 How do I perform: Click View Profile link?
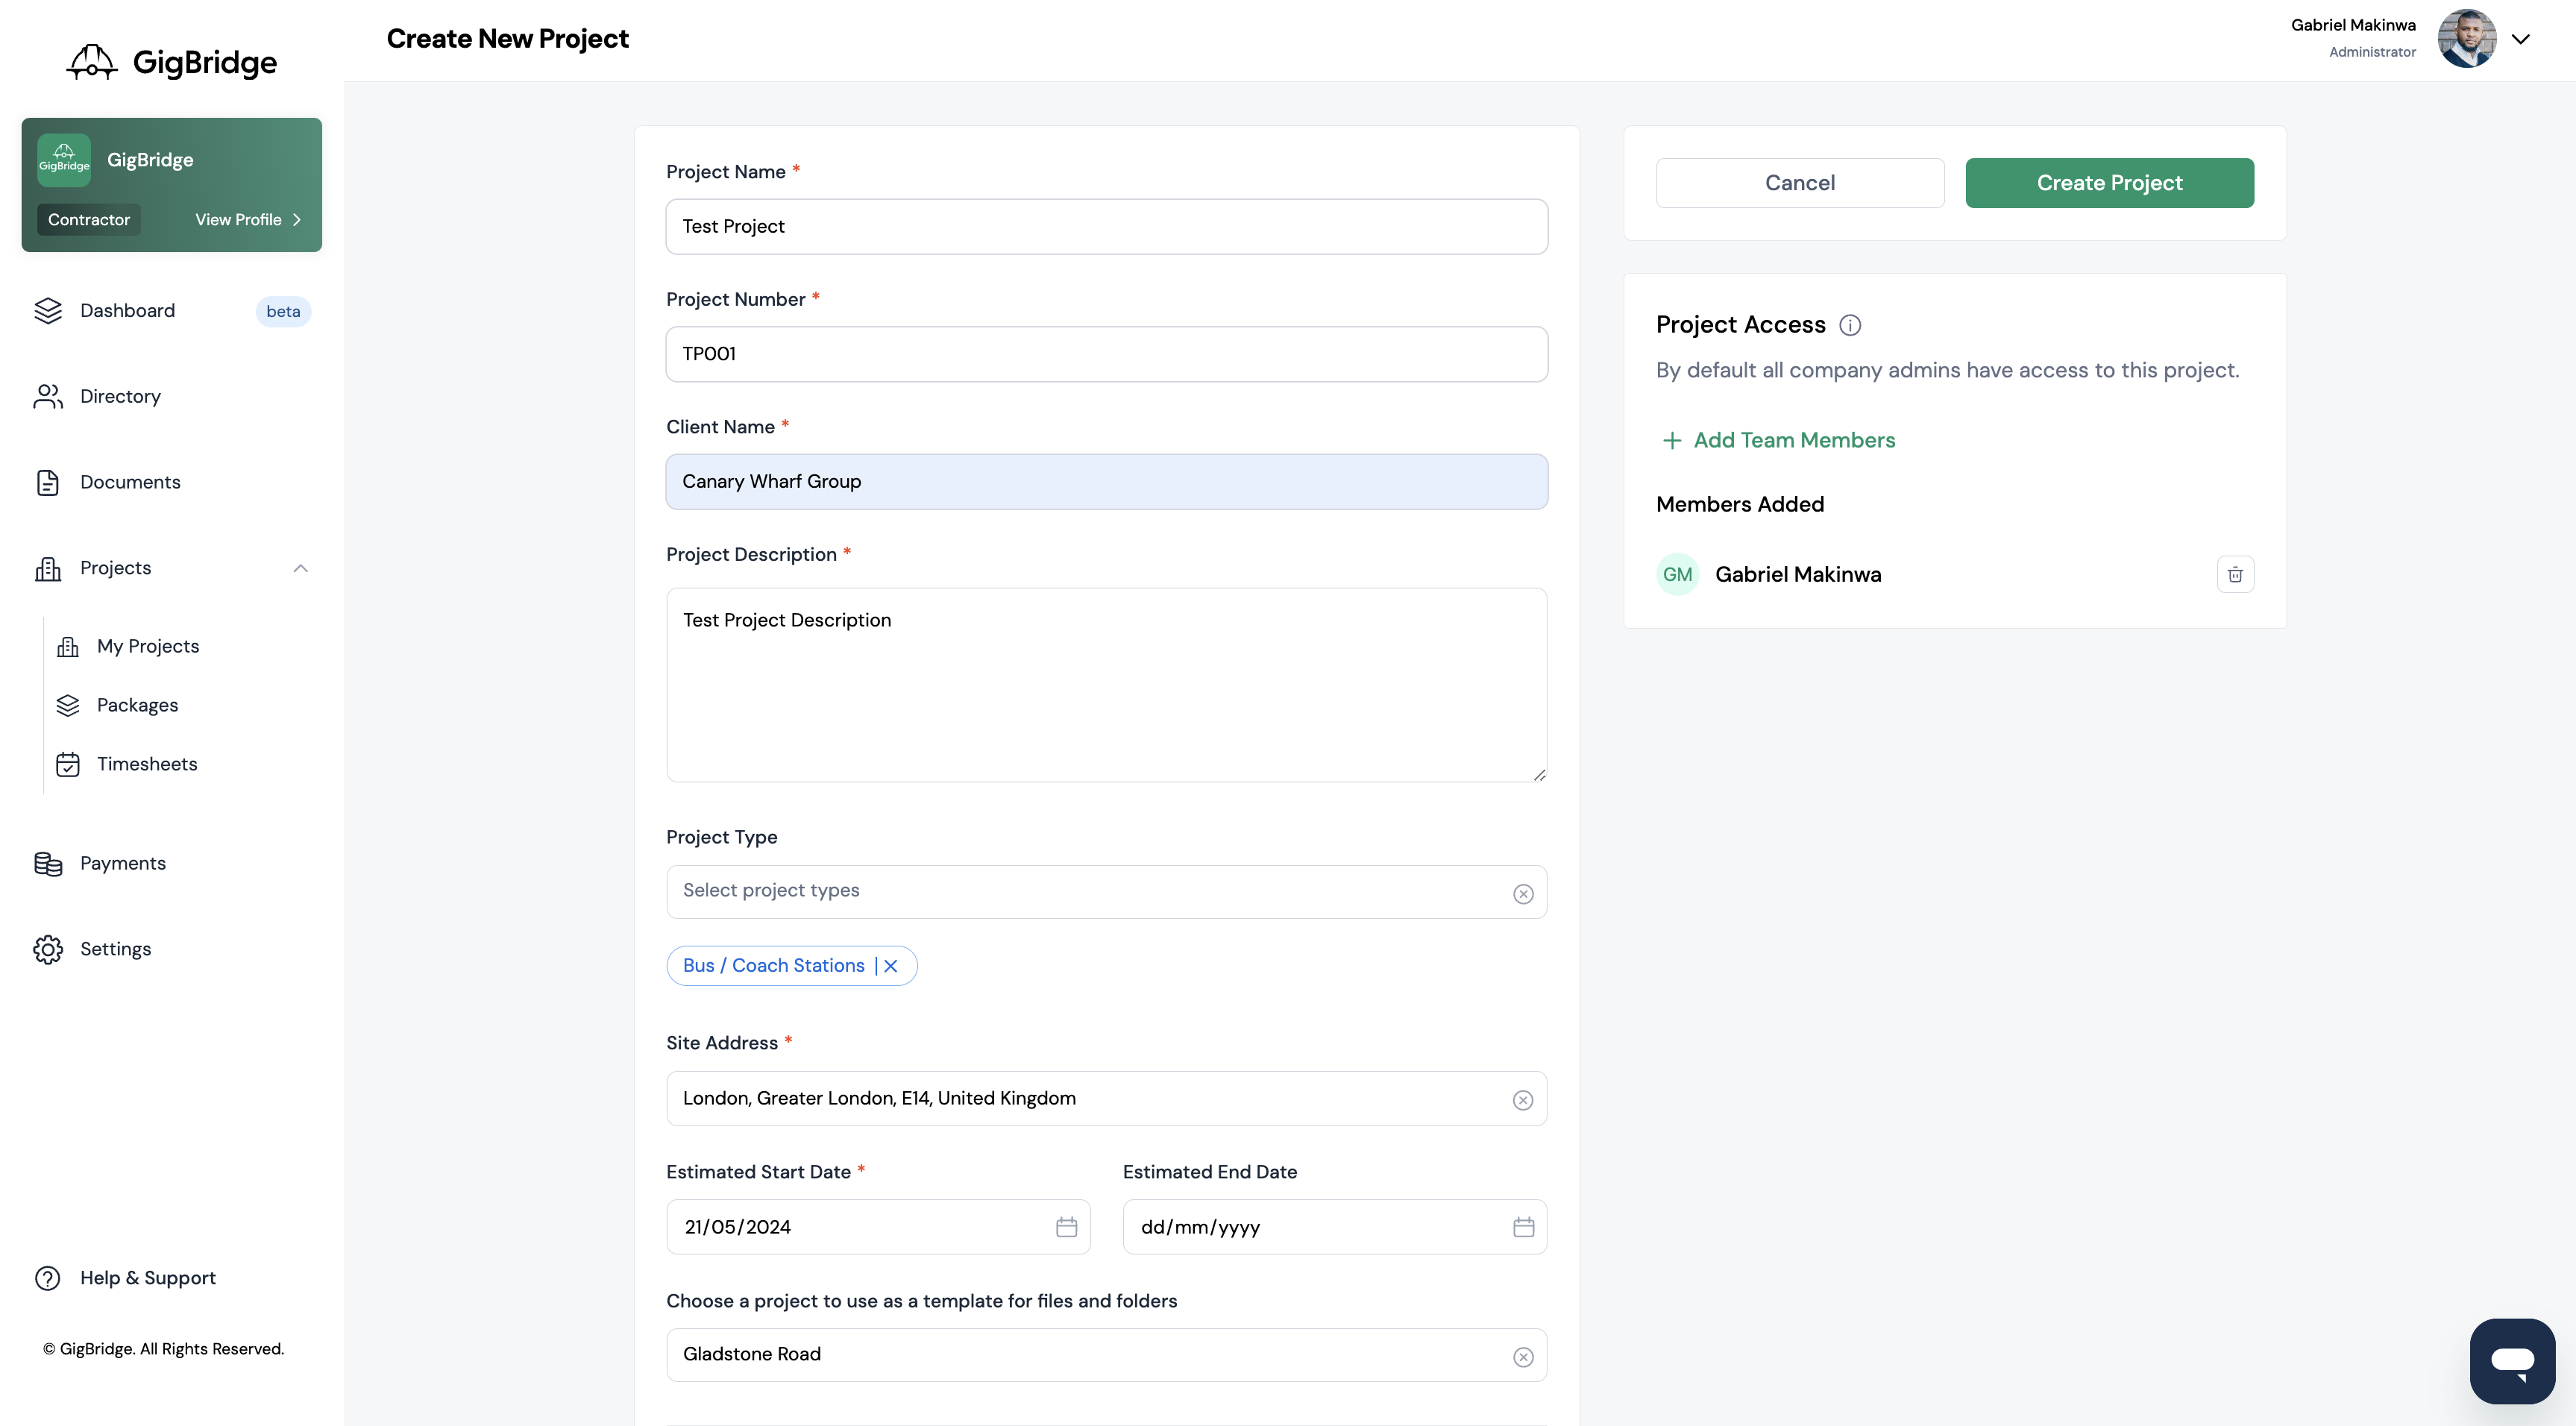[x=248, y=220]
